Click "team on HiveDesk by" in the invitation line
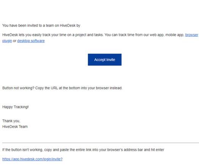The width and height of the screenshot is (199, 165). click(x=63, y=25)
